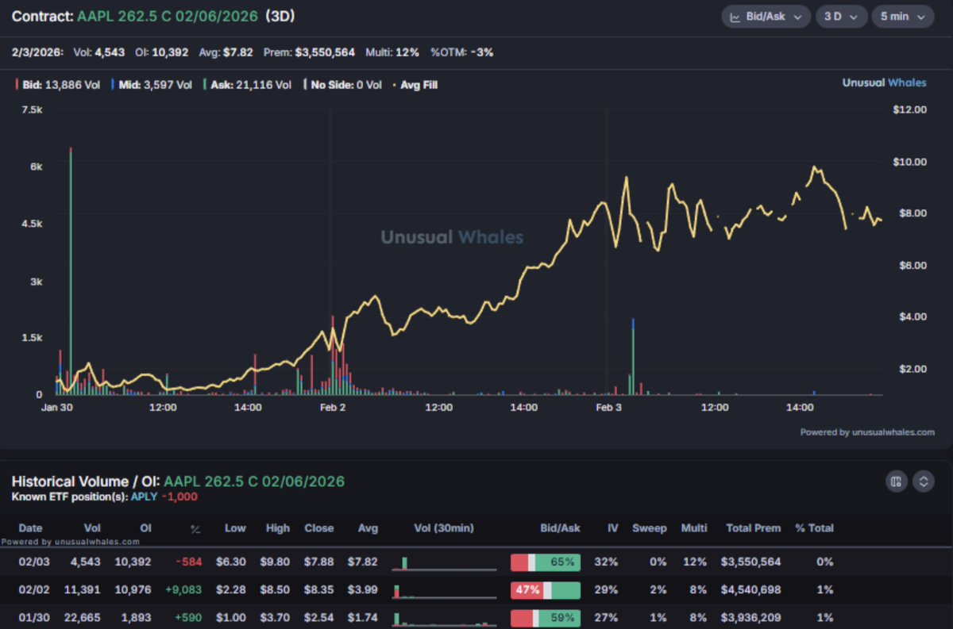
Task: Click the Jan 30 label on chart axis
Action: [56, 408]
